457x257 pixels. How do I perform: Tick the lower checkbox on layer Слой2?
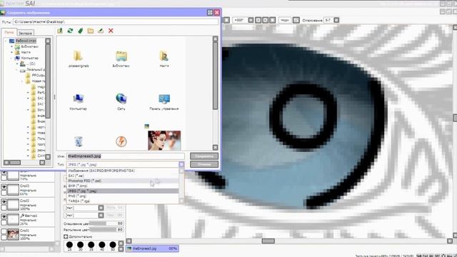[x=4, y=208]
